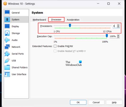Click the Execution Cap percentage field

pos(113,36)
